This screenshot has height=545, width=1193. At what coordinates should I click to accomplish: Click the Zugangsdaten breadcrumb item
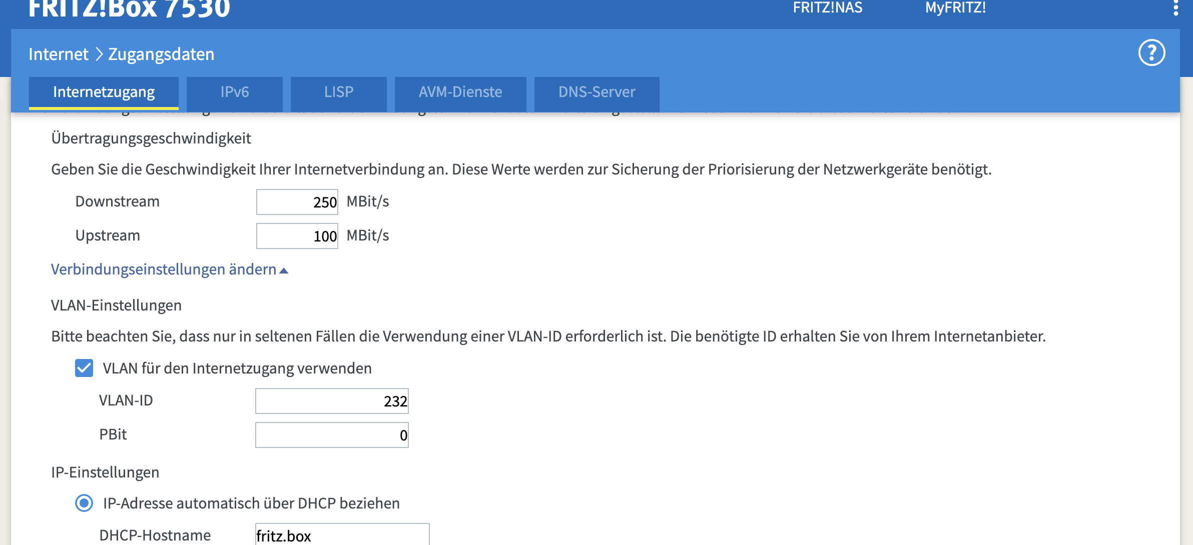[161, 54]
